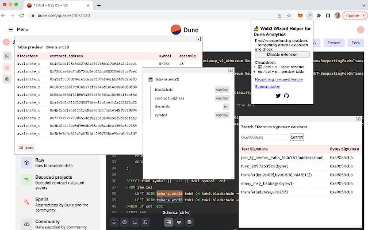Open editor settings via the gear icon
Screen dimensions: 368x230
[124, 222]
